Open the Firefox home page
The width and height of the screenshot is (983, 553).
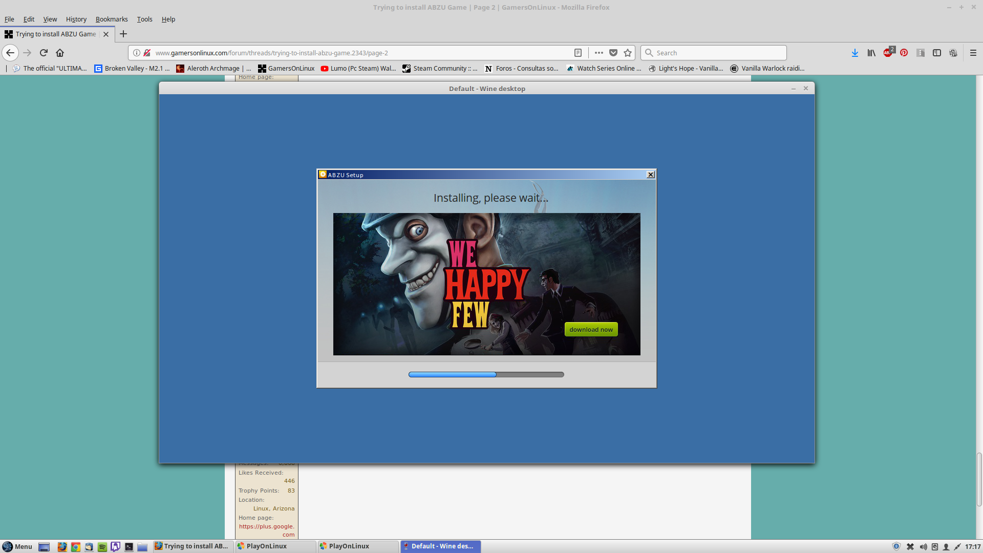pyautogui.click(x=60, y=53)
